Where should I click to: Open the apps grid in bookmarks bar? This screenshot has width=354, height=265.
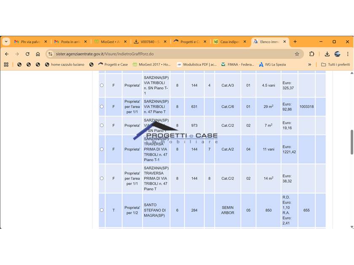coord(6,64)
